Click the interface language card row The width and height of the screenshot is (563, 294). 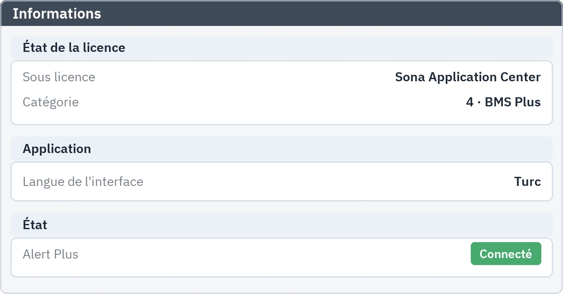pyautogui.click(x=281, y=182)
